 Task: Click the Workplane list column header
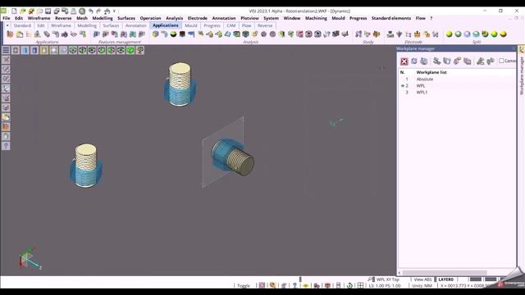pos(431,72)
